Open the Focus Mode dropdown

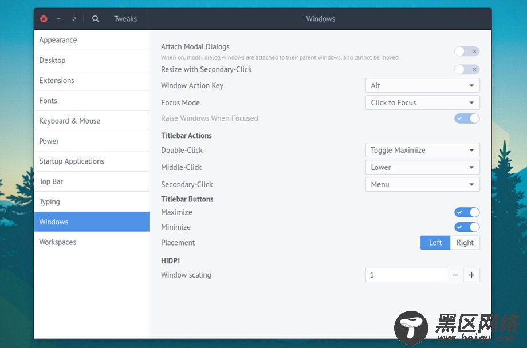423,102
